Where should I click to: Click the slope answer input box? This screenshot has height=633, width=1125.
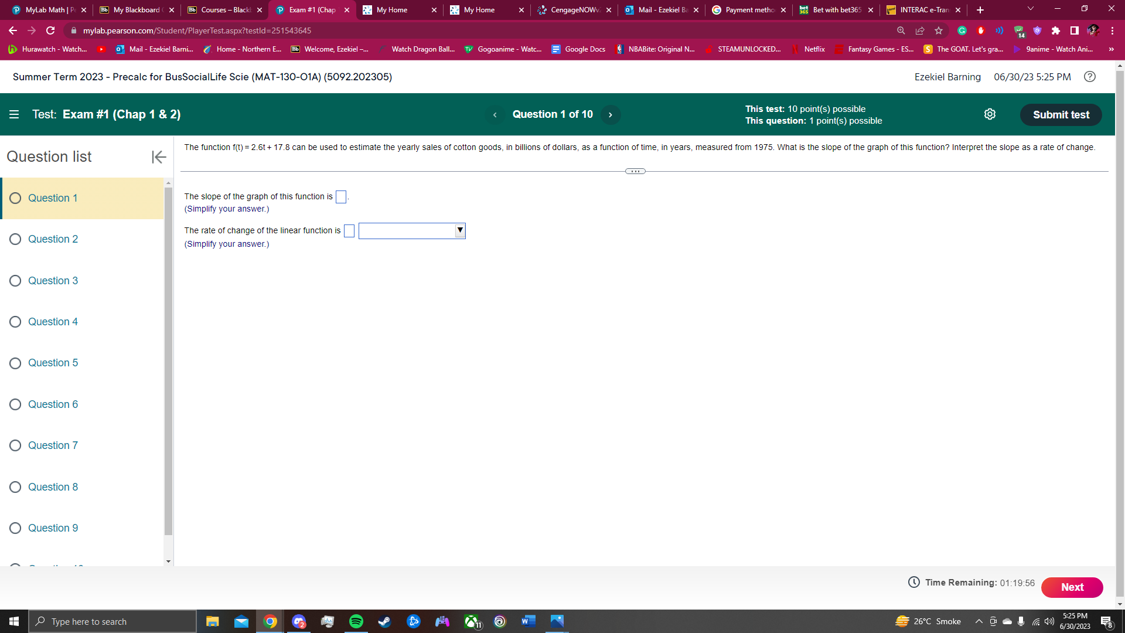click(x=340, y=196)
